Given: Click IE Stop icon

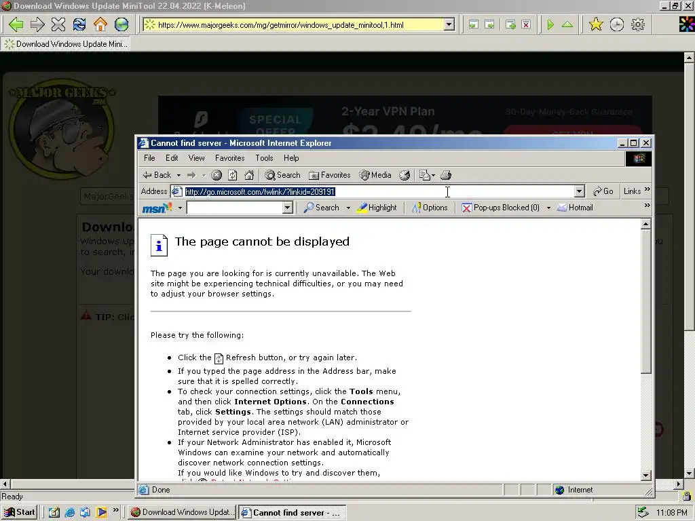Looking at the screenshot, I should click(x=217, y=175).
